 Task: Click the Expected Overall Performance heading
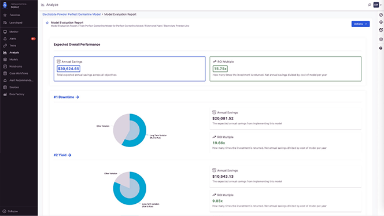click(x=77, y=45)
